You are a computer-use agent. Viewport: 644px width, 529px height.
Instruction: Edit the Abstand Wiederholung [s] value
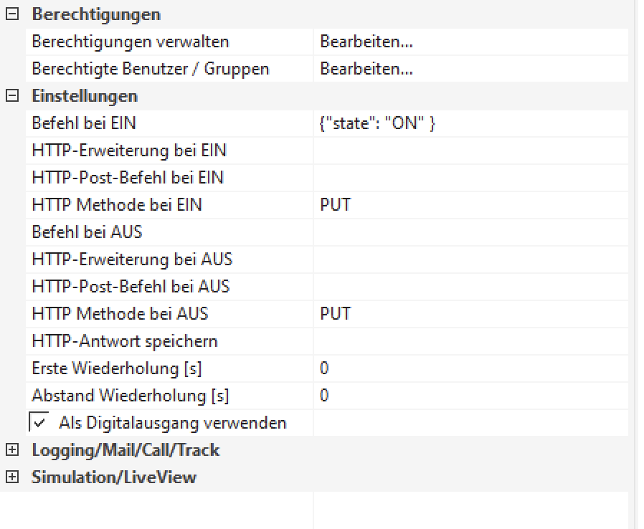[470, 396]
